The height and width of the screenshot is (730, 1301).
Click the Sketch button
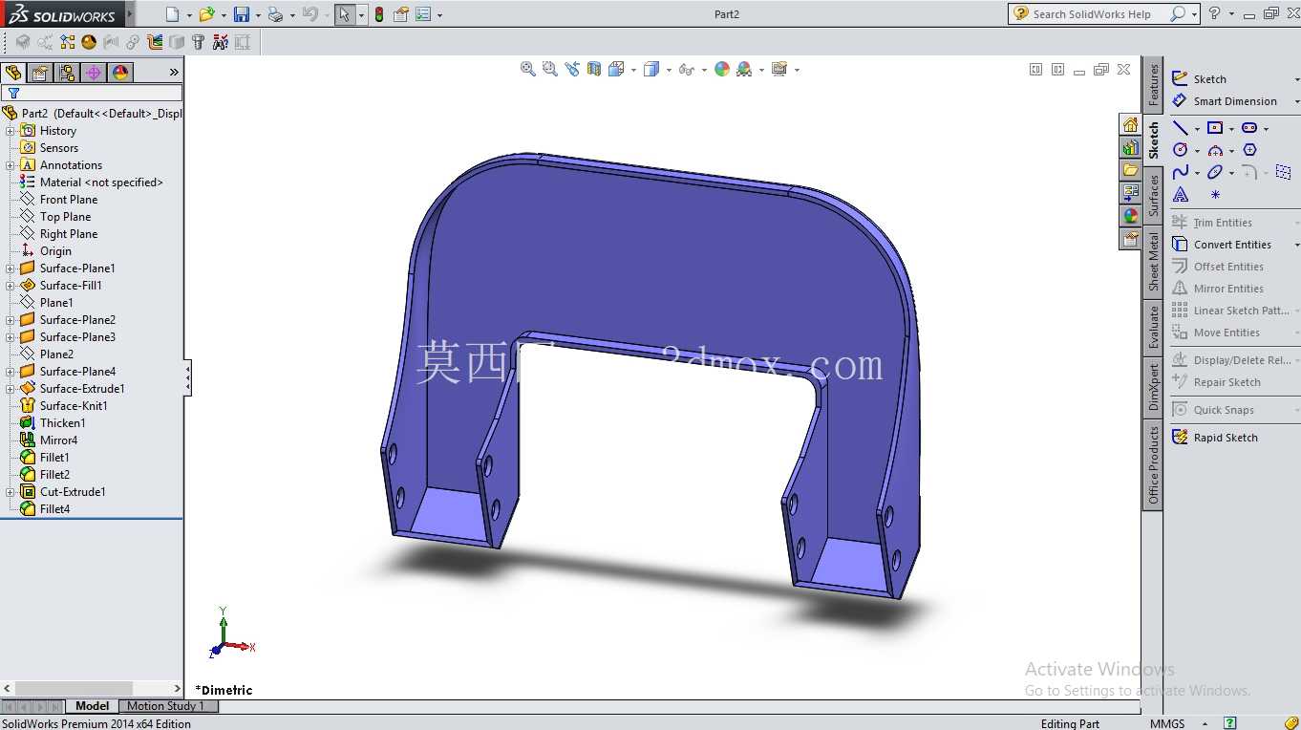coord(1200,79)
